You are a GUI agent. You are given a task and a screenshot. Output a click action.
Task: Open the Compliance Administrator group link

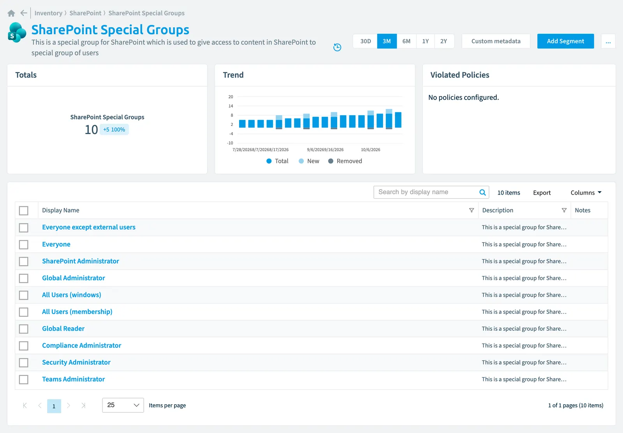coord(81,346)
